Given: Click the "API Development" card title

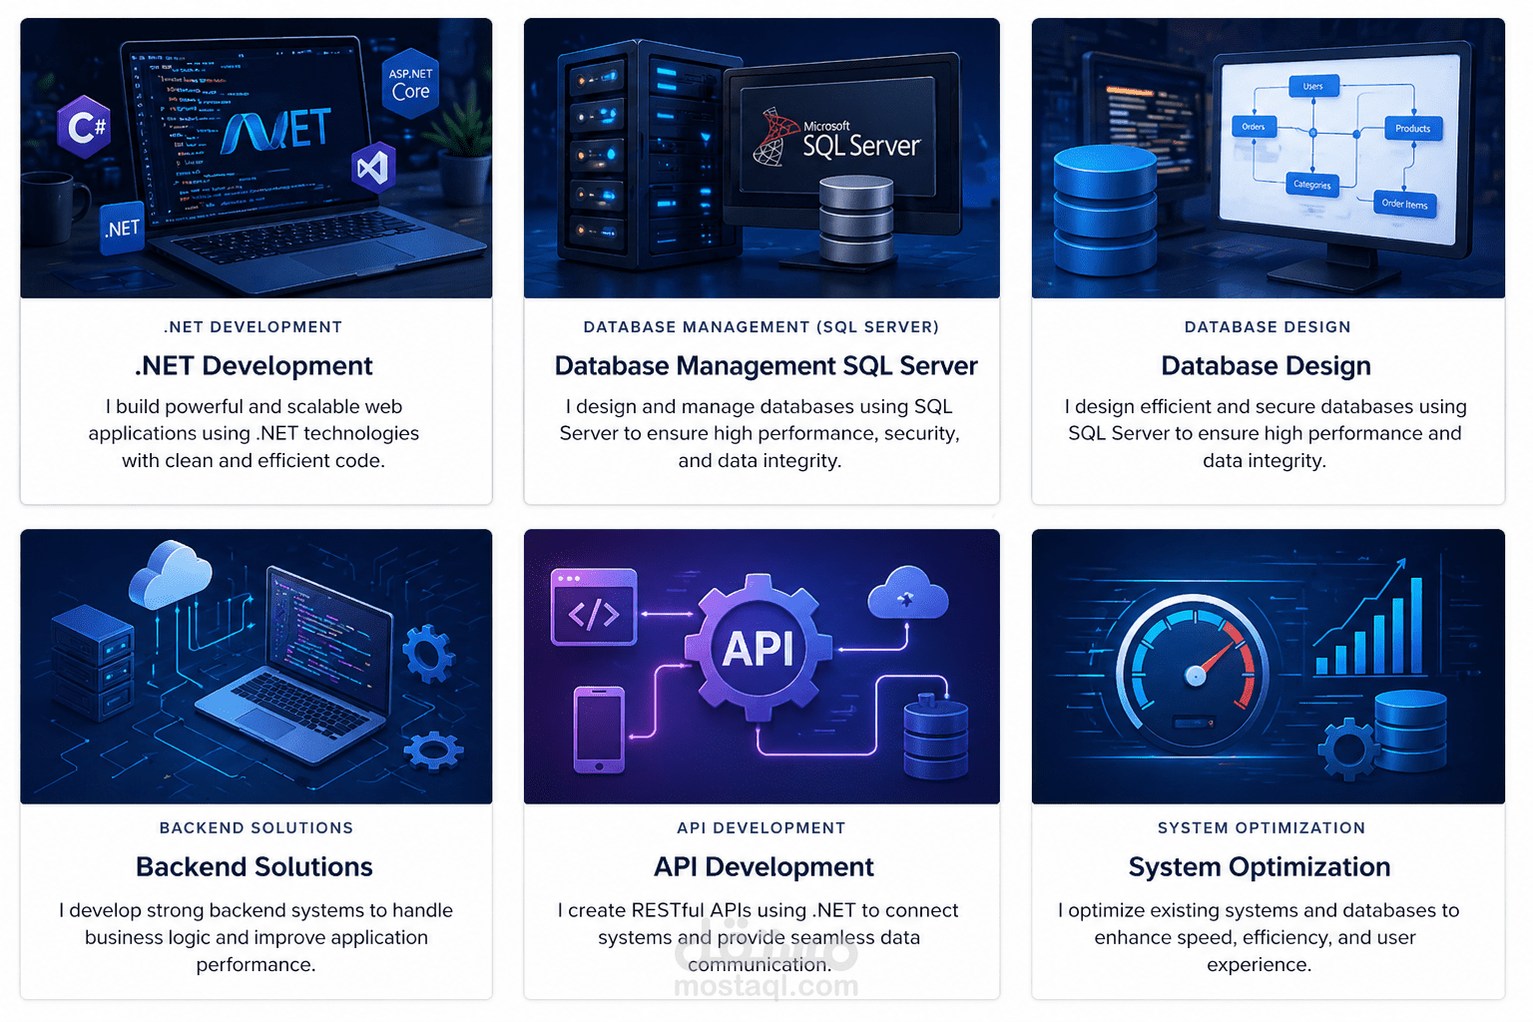Looking at the screenshot, I should [764, 867].
